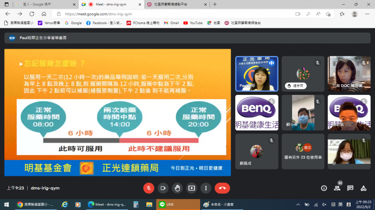Open the Chrome window in taskbar
The height and width of the screenshot is (210, 375).
36,204
